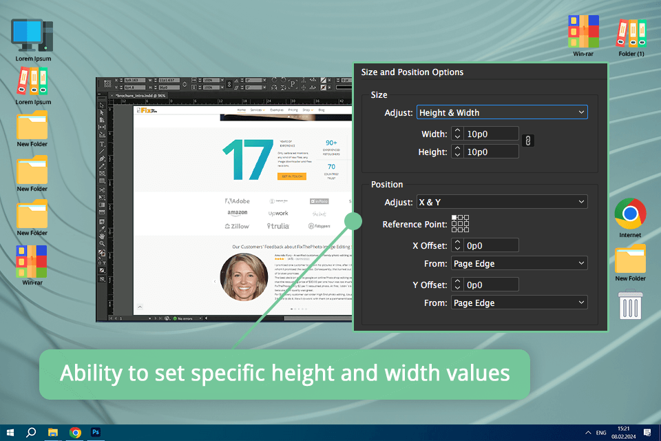Click the fill and stroke swatch in toolbox
661x441 pixels.
click(x=102, y=252)
